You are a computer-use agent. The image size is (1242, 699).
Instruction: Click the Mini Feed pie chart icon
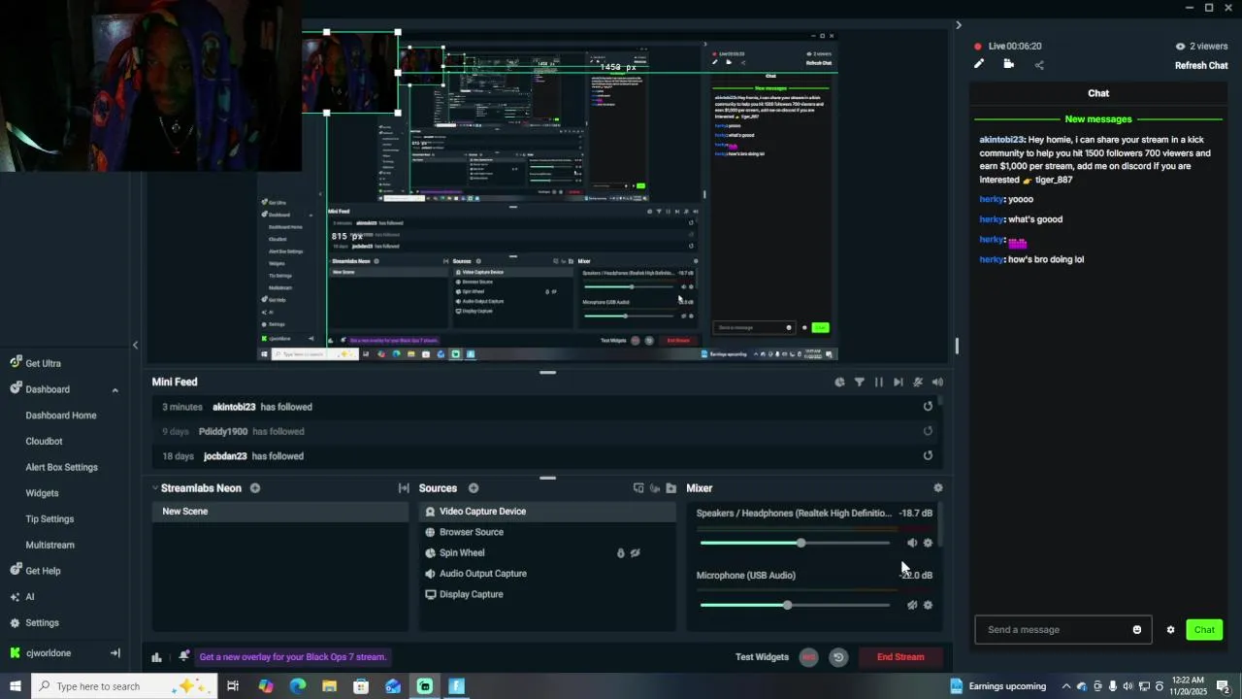pyautogui.click(x=839, y=383)
